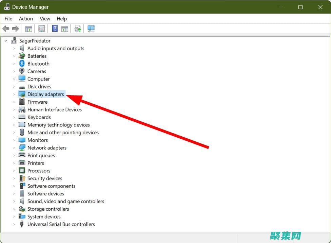Collapse the SagarPredator root node
Viewport: 331px width, 243px height.
coord(6,41)
